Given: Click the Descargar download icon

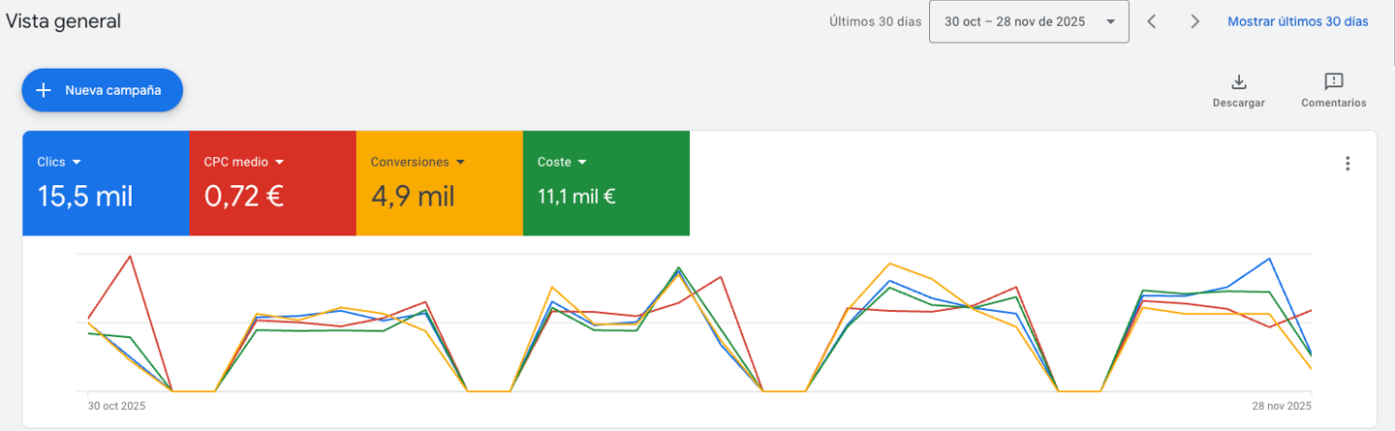Looking at the screenshot, I should [1238, 81].
